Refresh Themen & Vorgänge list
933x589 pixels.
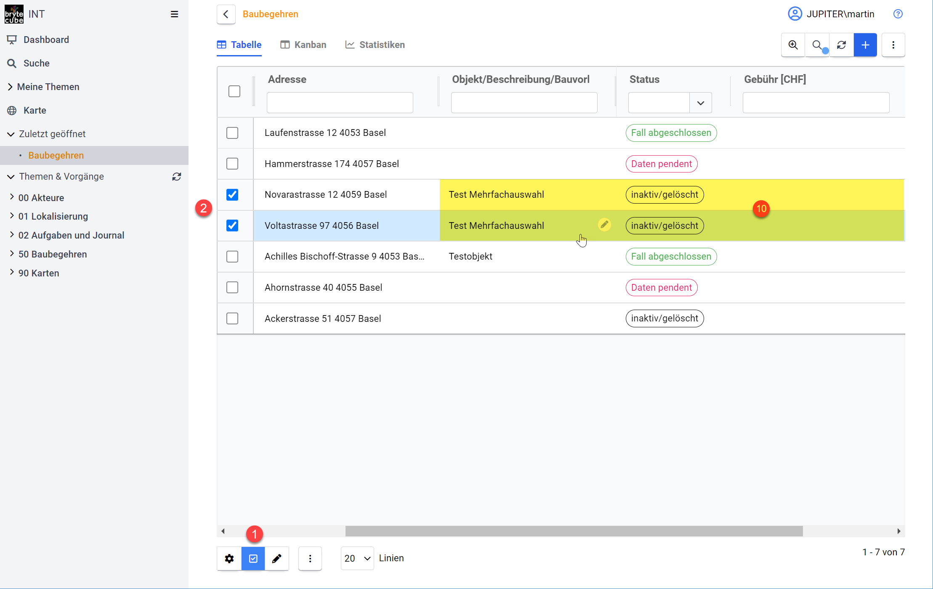[177, 177]
